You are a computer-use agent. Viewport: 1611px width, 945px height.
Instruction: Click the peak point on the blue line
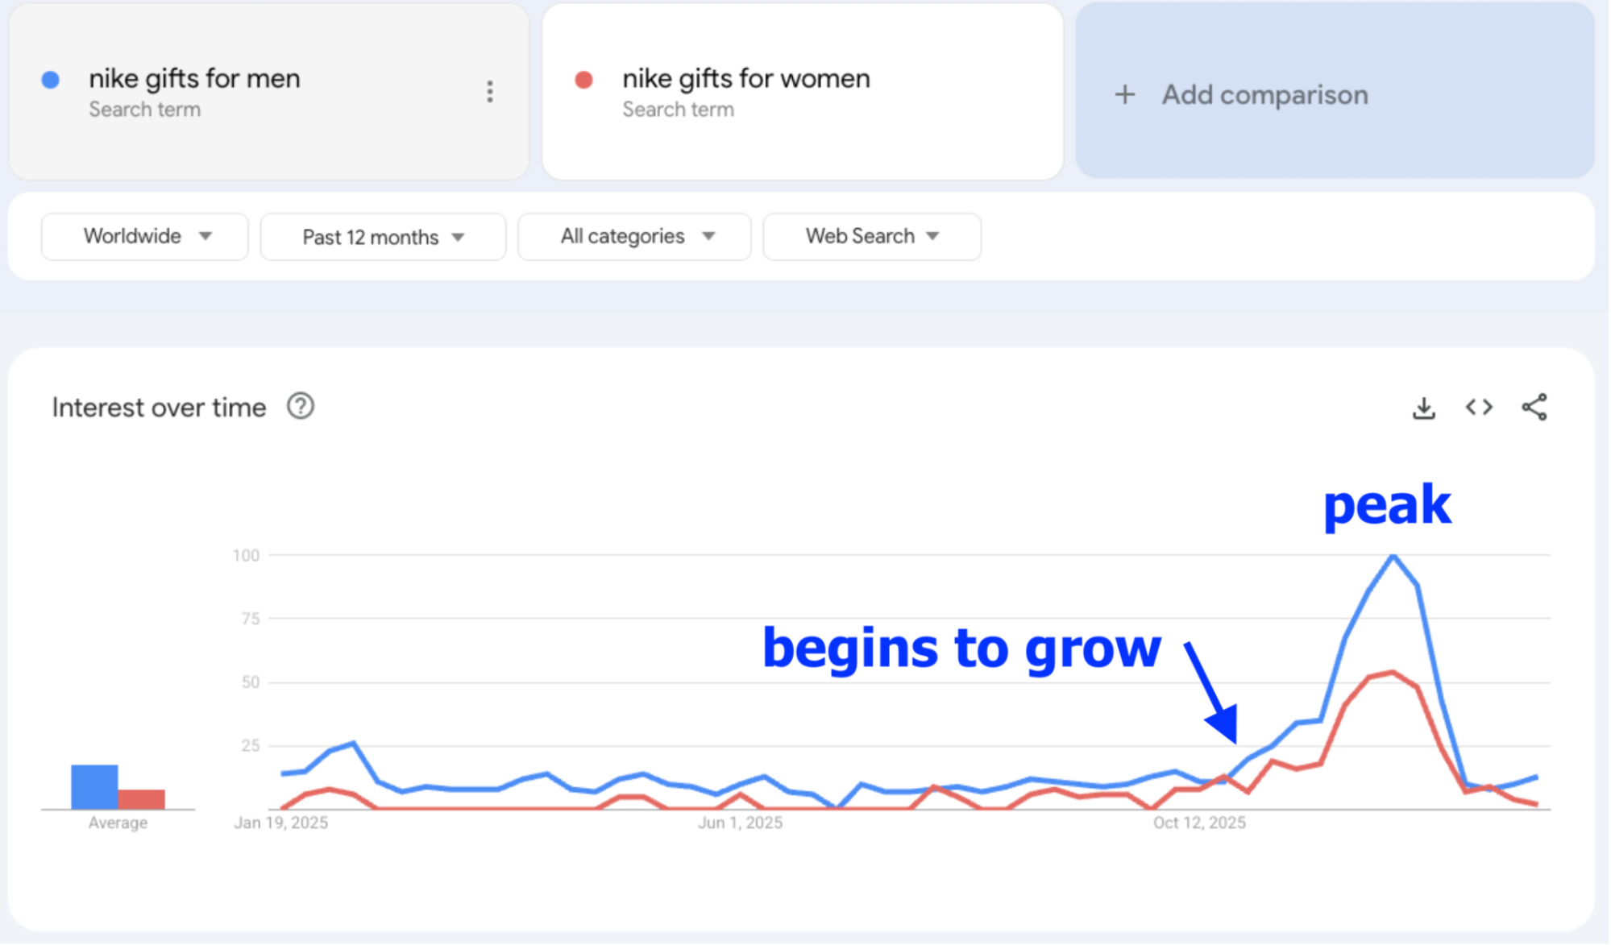point(1393,555)
